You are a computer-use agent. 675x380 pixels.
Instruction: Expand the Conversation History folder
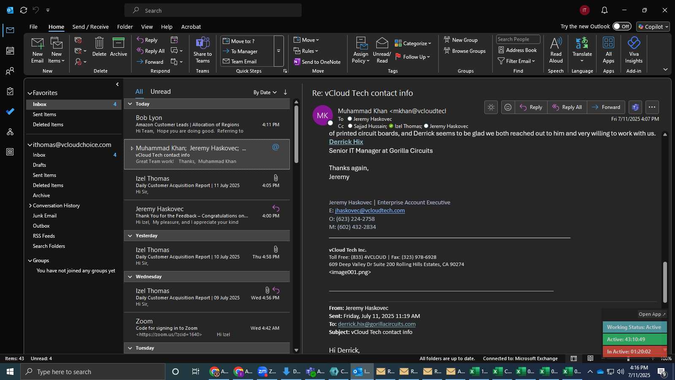(x=30, y=206)
